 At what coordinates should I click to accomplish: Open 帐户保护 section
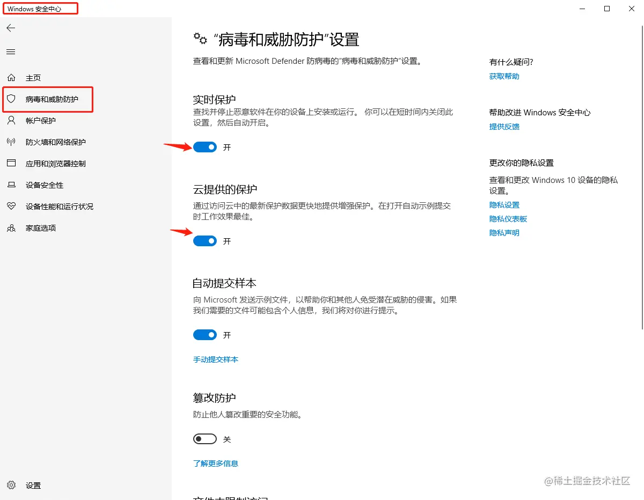[41, 121]
